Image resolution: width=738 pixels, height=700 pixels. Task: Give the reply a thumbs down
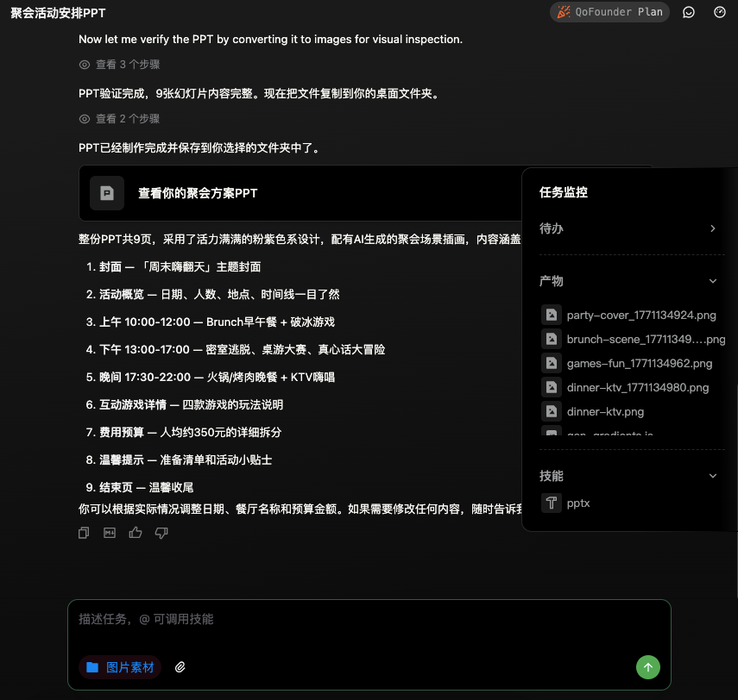tap(161, 533)
